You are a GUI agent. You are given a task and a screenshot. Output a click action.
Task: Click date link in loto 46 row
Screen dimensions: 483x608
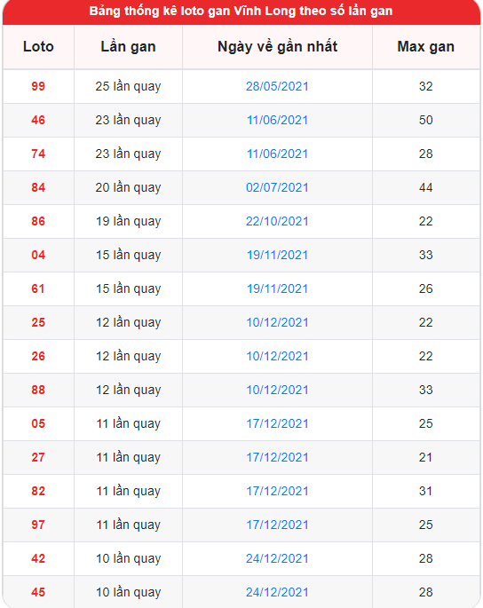coord(277,120)
